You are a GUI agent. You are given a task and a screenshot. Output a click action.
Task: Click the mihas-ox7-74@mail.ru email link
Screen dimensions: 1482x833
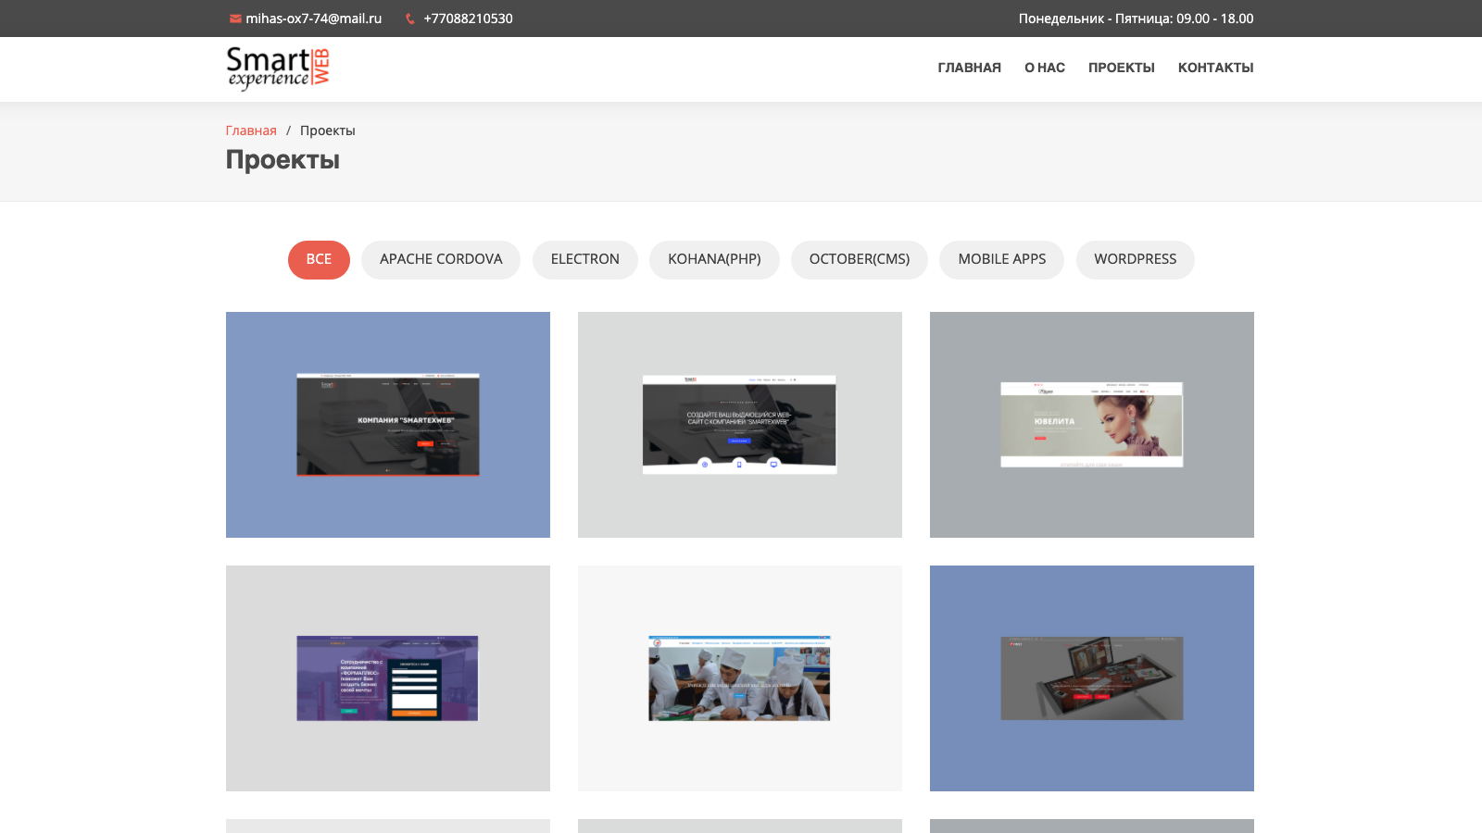pyautogui.click(x=312, y=19)
